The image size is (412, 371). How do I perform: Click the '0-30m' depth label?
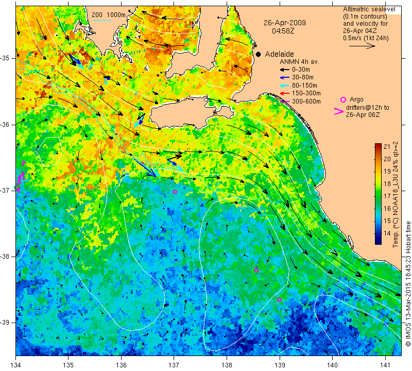pyautogui.click(x=301, y=70)
